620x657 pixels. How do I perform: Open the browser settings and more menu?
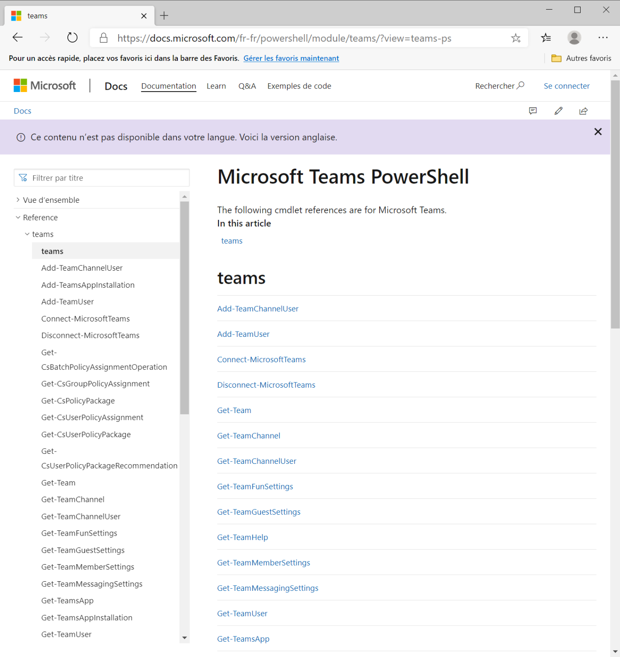pos(603,38)
